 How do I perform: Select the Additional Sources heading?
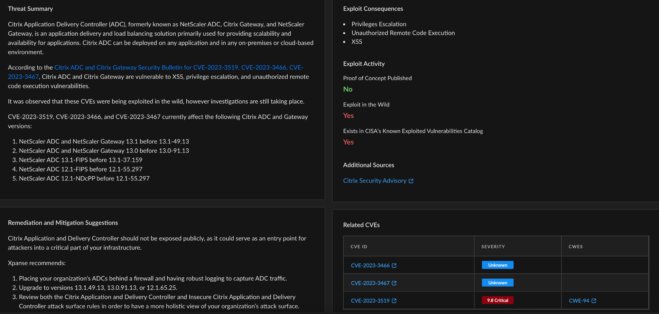click(368, 165)
